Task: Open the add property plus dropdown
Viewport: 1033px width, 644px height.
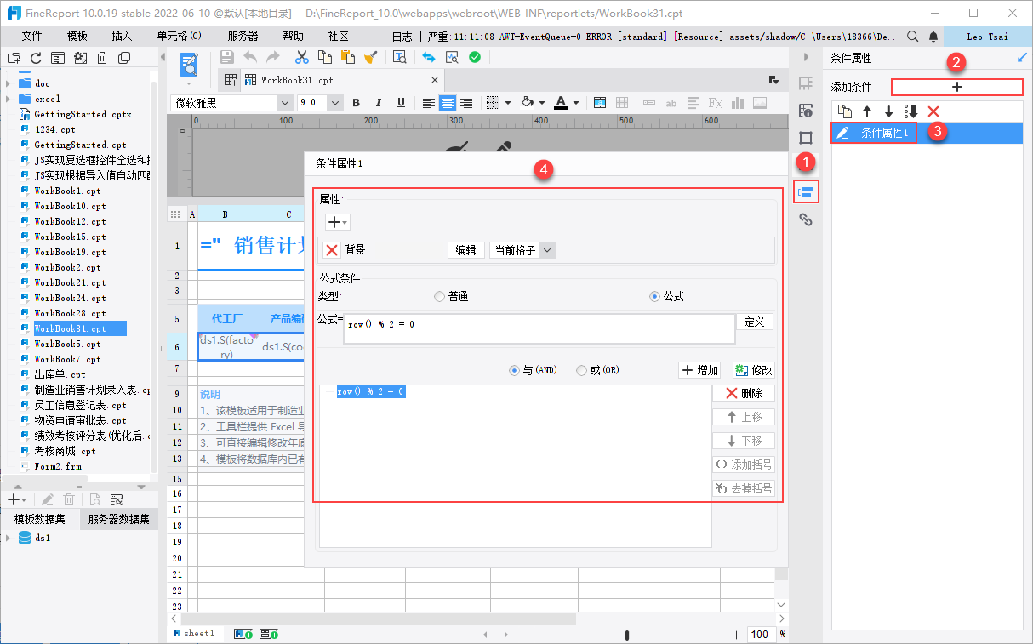Action: (x=337, y=221)
